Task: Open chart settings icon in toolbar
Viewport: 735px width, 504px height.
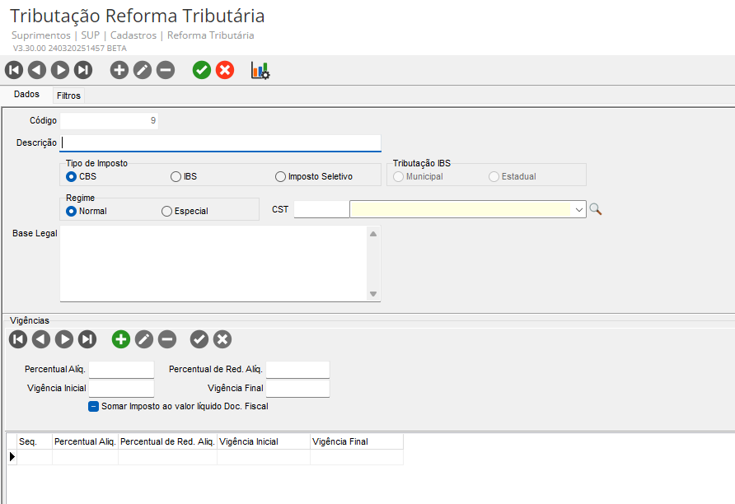Action: 260,71
